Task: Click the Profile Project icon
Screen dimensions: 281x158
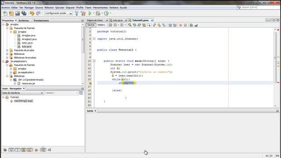Action: click(106, 13)
